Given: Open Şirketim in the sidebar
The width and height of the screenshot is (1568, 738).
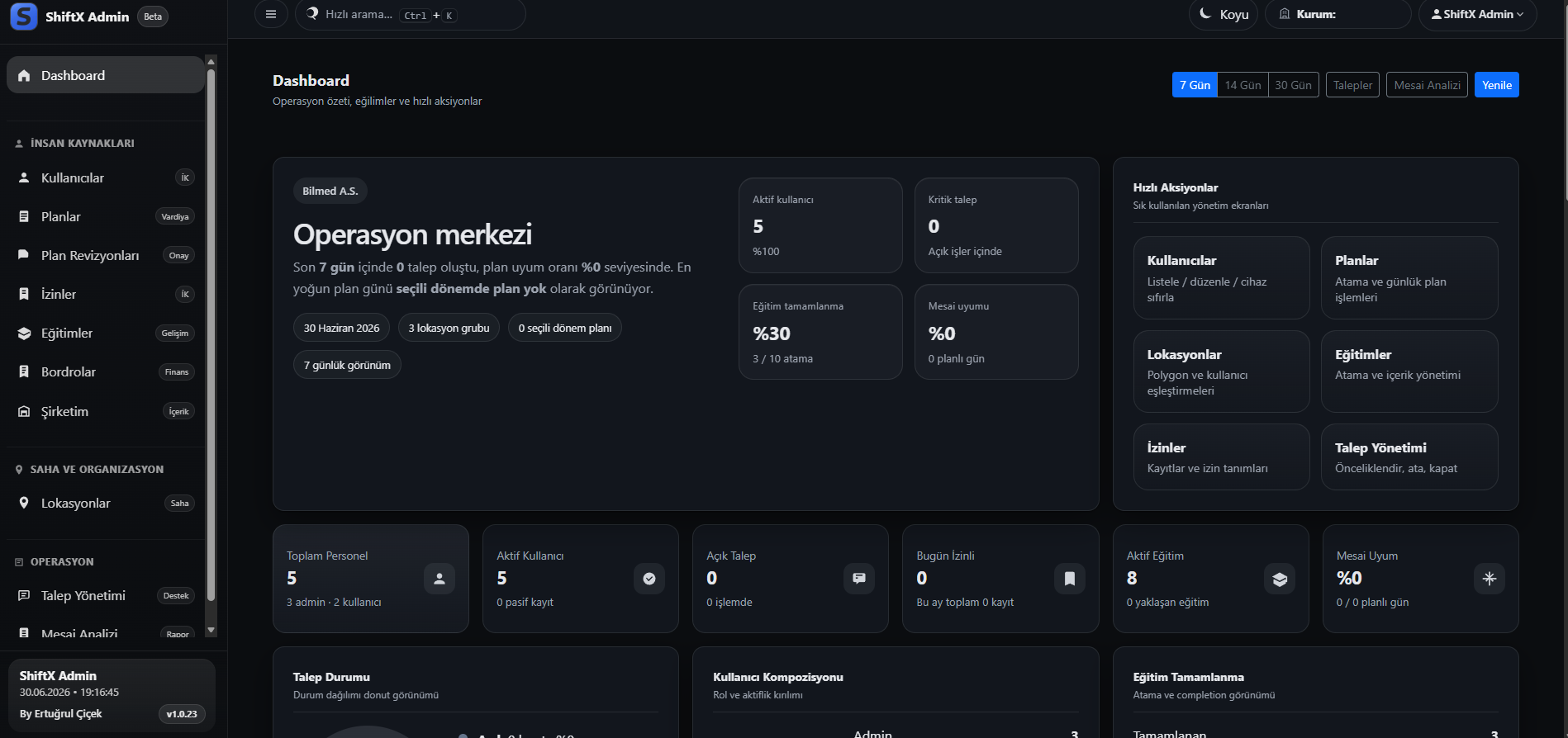Looking at the screenshot, I should click(x=106, y=411).
